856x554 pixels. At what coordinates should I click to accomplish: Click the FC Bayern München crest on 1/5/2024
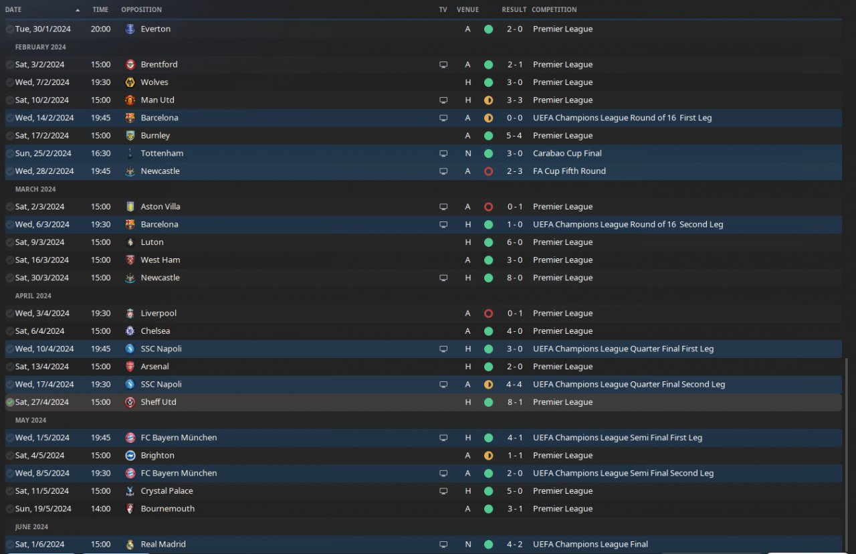coord(130,438)
